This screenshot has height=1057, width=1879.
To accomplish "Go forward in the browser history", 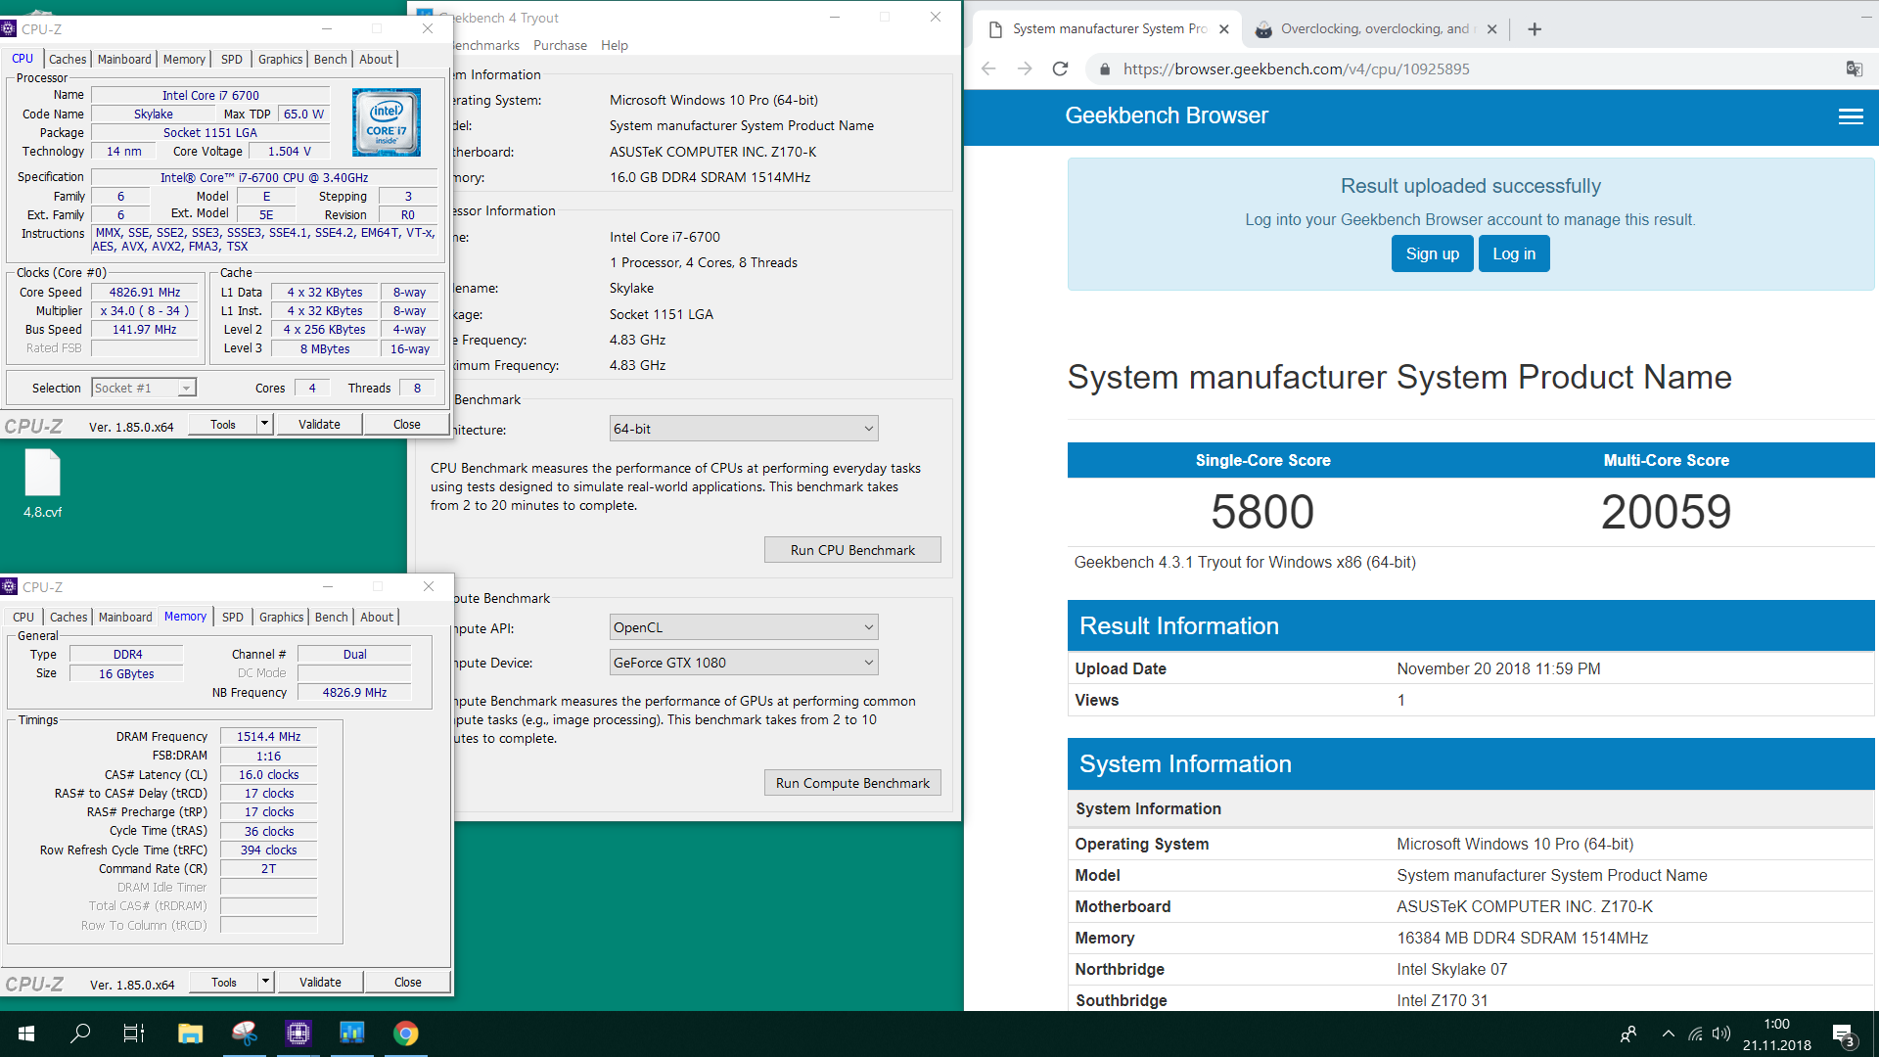I will 1025,69.
